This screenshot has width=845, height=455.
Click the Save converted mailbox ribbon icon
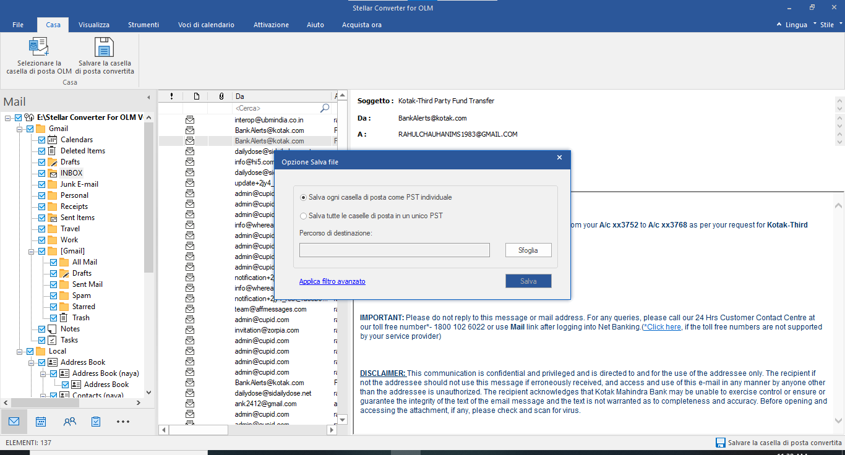(x=104, y=48)
